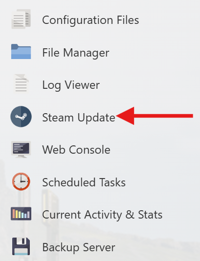Click the word Update in Steam Update

[96, 118]
